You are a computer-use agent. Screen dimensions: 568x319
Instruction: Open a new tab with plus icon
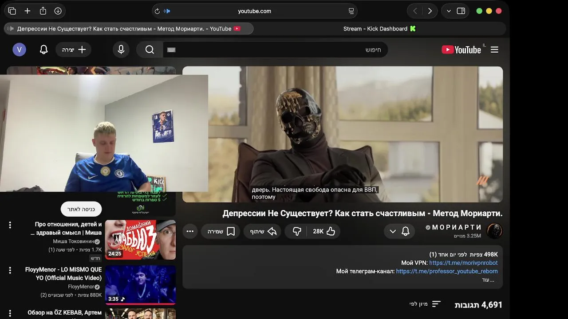[28, 11]
